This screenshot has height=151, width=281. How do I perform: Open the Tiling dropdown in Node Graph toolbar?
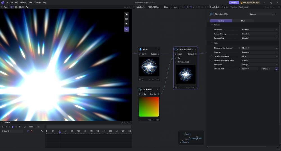click(167, 7)
